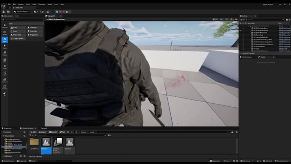Select the highlighted Basic category icon

point(5,39)
